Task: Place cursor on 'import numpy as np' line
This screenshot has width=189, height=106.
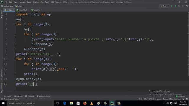Action: (x=33, y=14)
